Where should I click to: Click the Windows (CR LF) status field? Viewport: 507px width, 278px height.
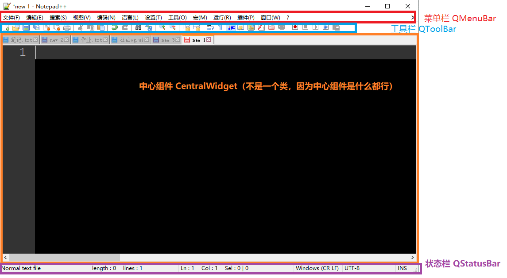click(317, 268)
